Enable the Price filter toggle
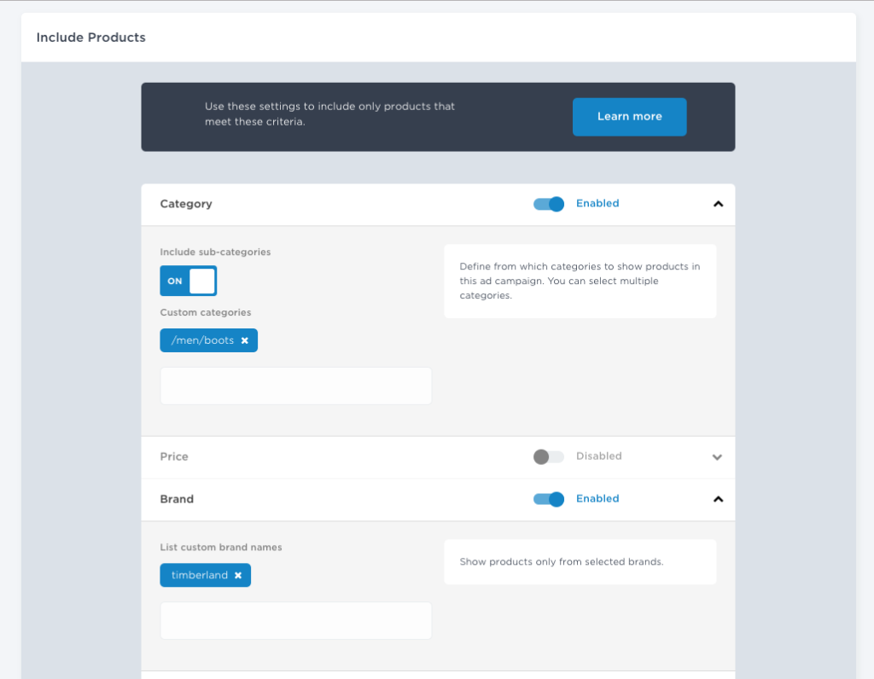874x679 pixels. [549, 456]
